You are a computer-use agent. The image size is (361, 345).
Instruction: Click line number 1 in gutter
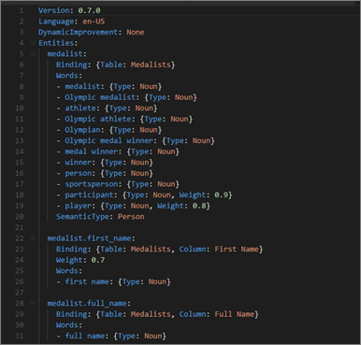click(x=22, y=10)
